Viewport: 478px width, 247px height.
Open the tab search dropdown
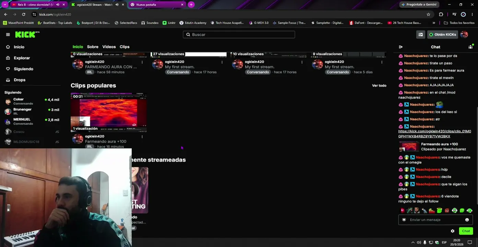tap(5, 5)
